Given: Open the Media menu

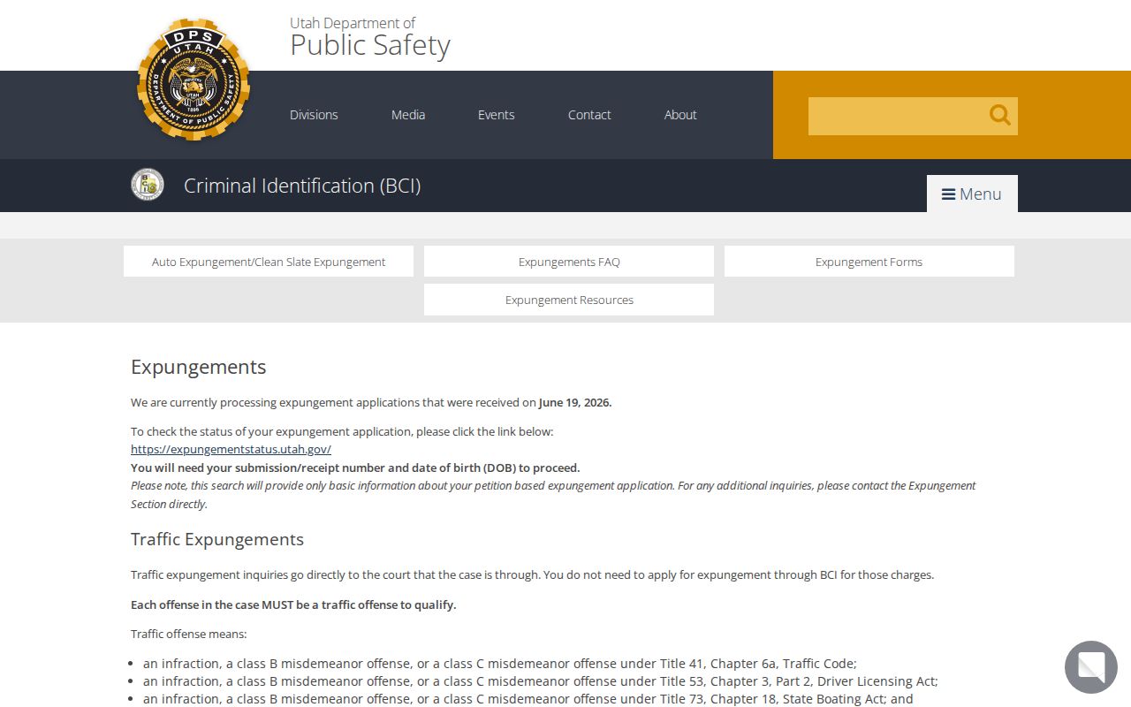Looking at the screenshot, I should 408,115.
